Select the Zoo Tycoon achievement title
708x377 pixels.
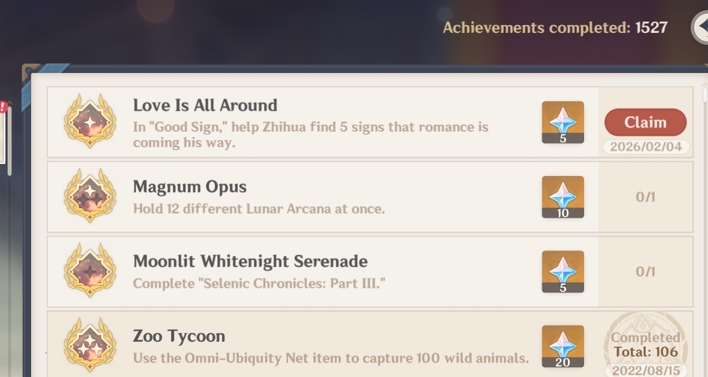[179, 336]
